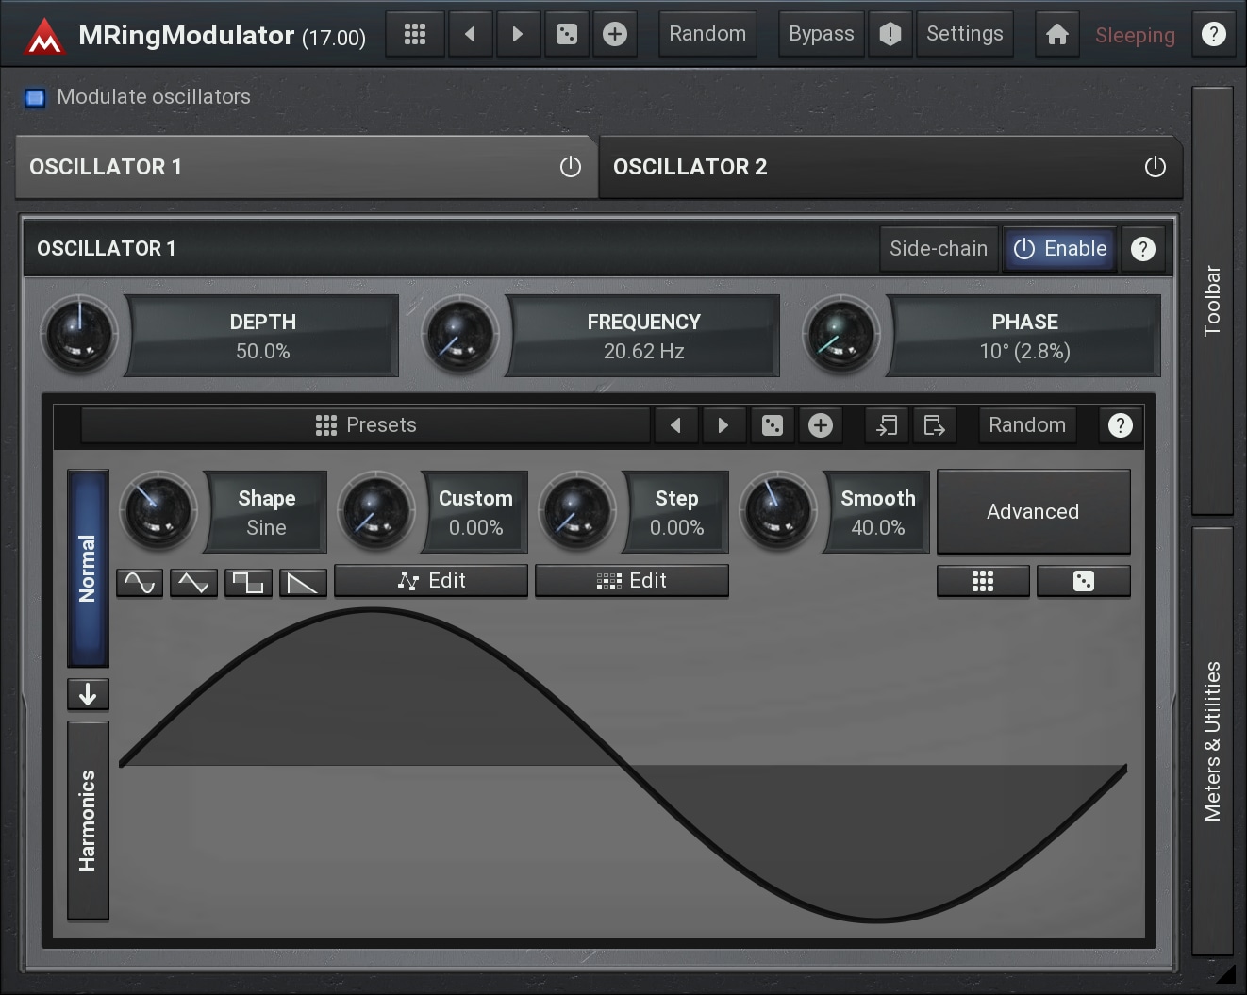This screenshot has height=995, width=1247.
Task: Click the oscillator copy preset icon
Action: (x=934, y=425)
